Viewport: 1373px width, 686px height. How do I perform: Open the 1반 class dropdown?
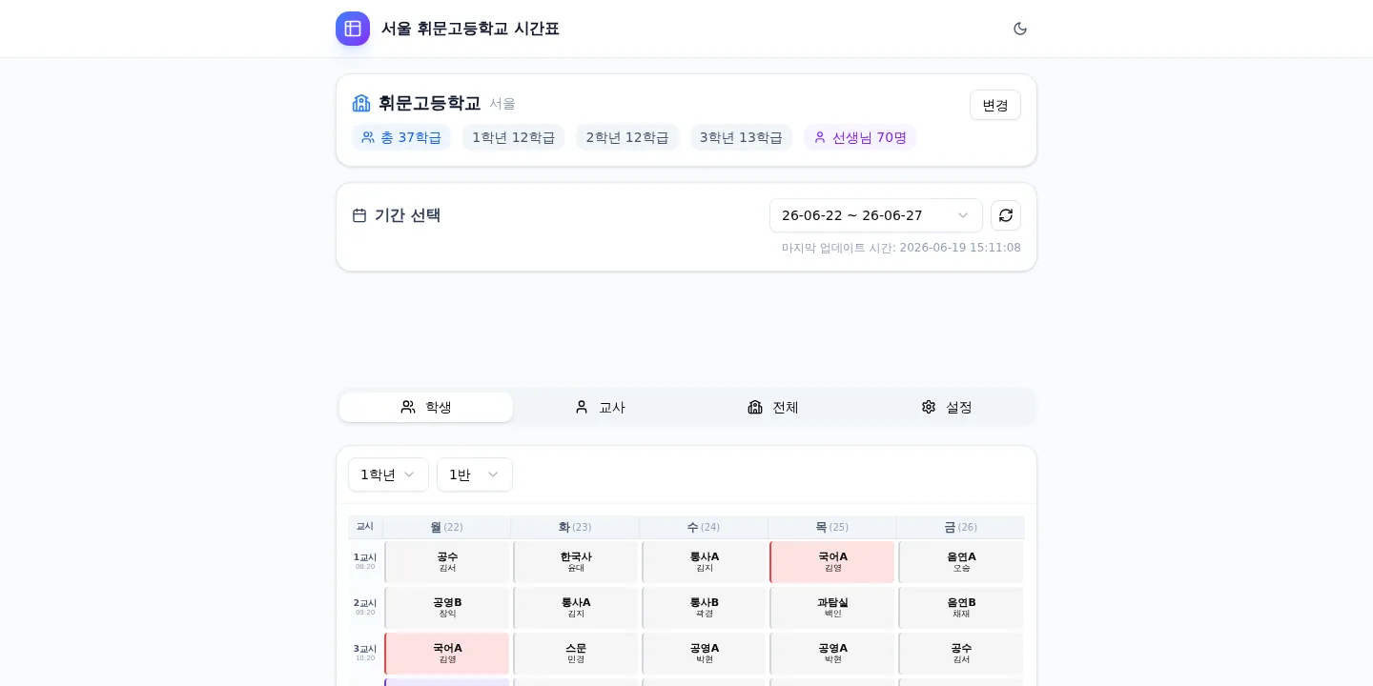pos(475,474)
